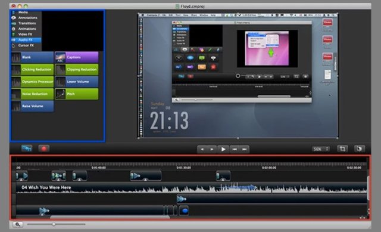This screenshot has height=232, width=381.
Task: Select the Blank audio effect
Action: click(x=32, y=57)
